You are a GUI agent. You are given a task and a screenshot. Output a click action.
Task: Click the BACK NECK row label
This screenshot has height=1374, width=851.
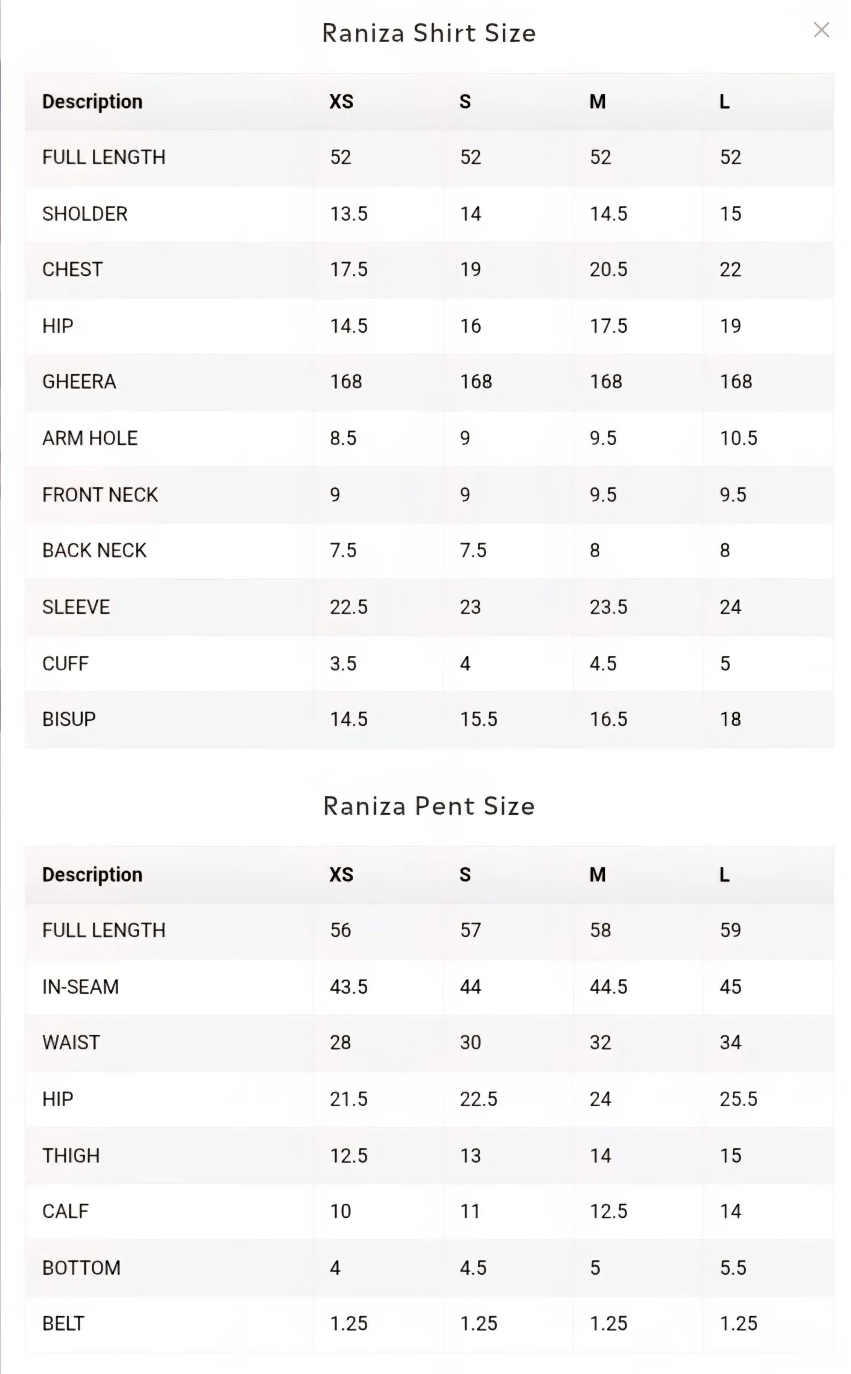pos(93,550)
